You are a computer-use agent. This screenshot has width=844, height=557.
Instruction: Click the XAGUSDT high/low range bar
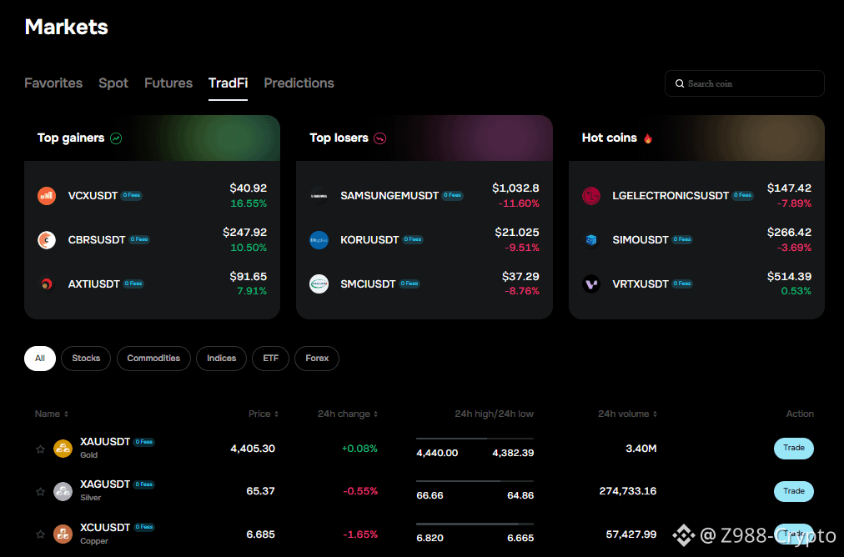coord(475,481)
